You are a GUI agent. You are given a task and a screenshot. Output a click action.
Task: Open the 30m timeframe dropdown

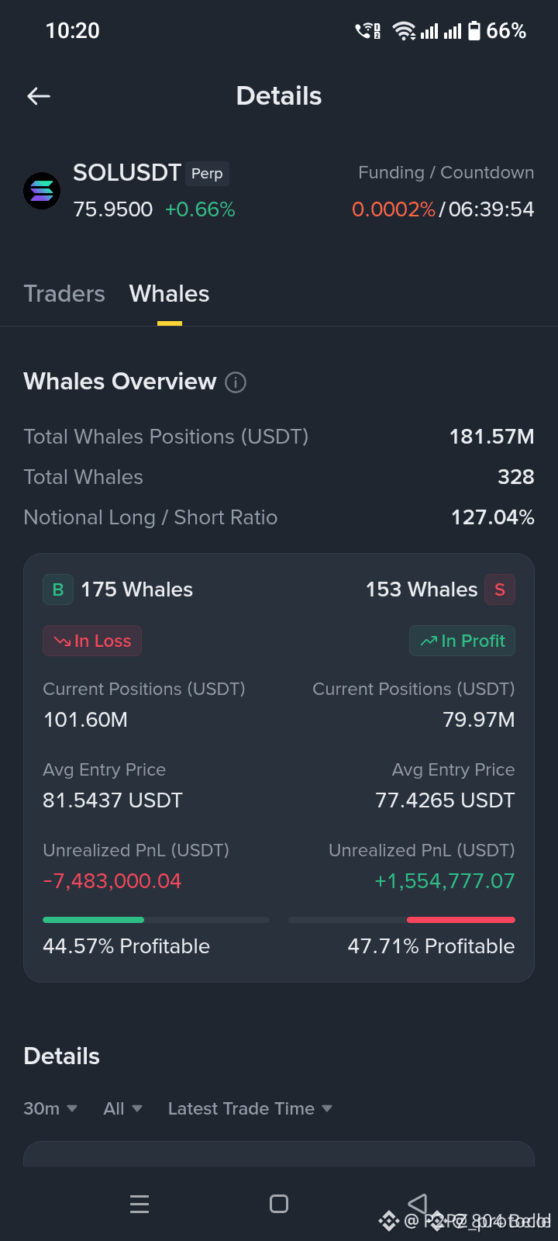[50, 1109]
